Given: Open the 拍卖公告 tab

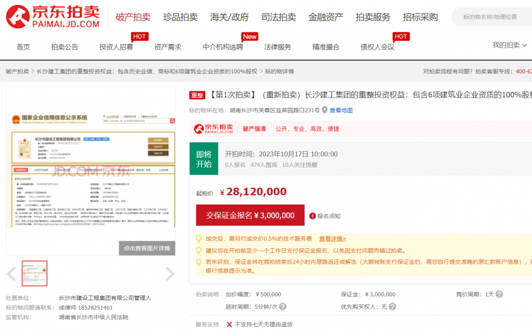Looking at the screenshot, I should click(x=64, y=47).
